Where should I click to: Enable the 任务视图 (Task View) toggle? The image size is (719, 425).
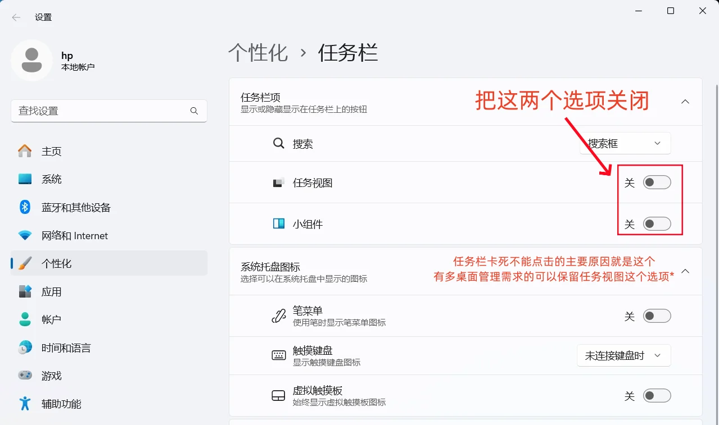click(x=657, y=182)
